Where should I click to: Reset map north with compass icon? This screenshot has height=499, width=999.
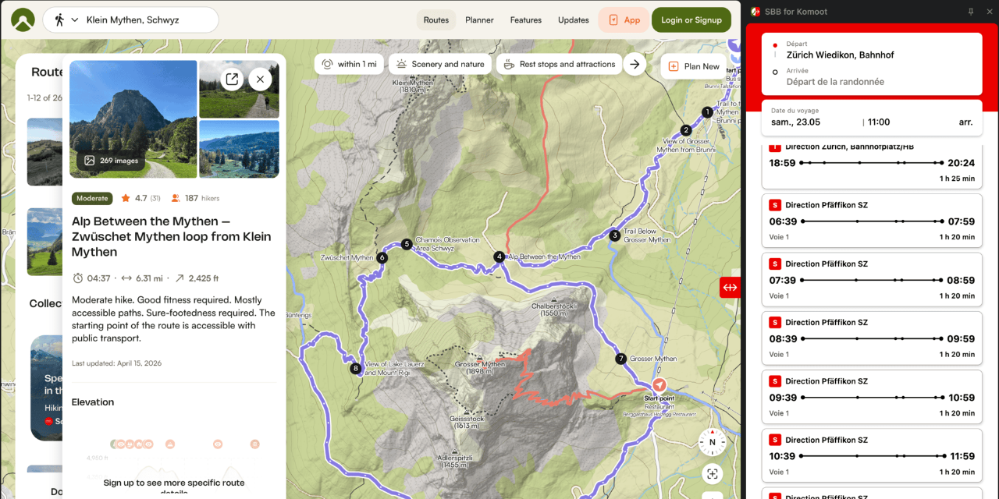pyautogui.click(x=712, y=442)
